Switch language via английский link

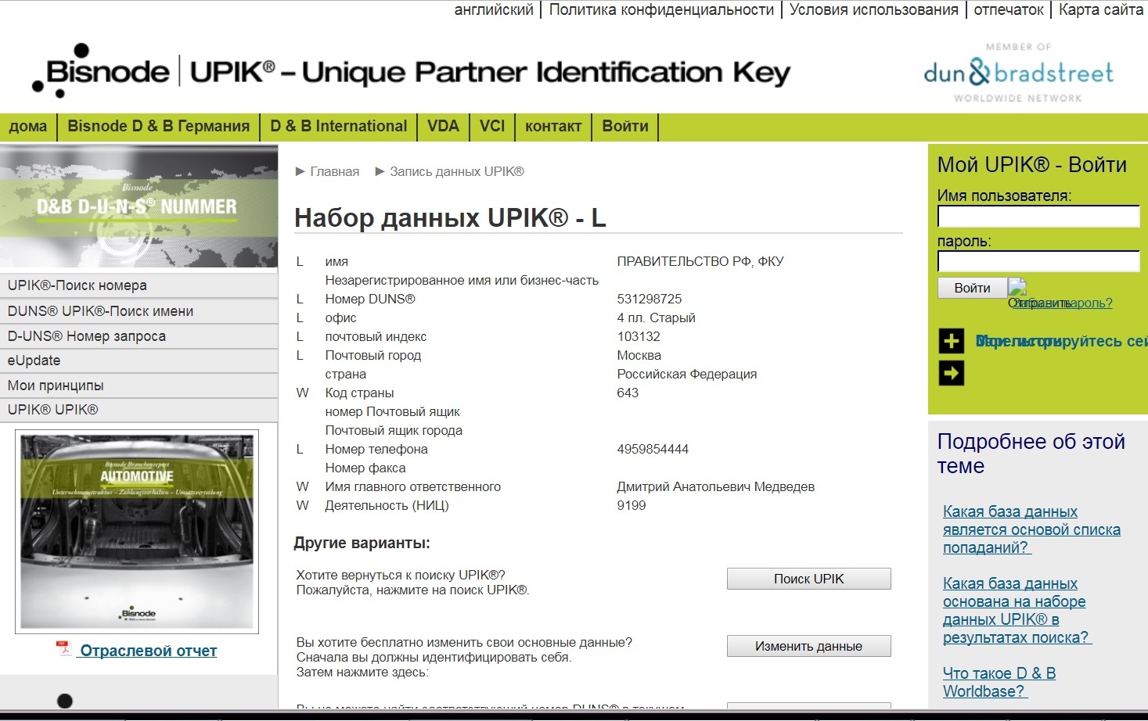(x=493, y=9)
